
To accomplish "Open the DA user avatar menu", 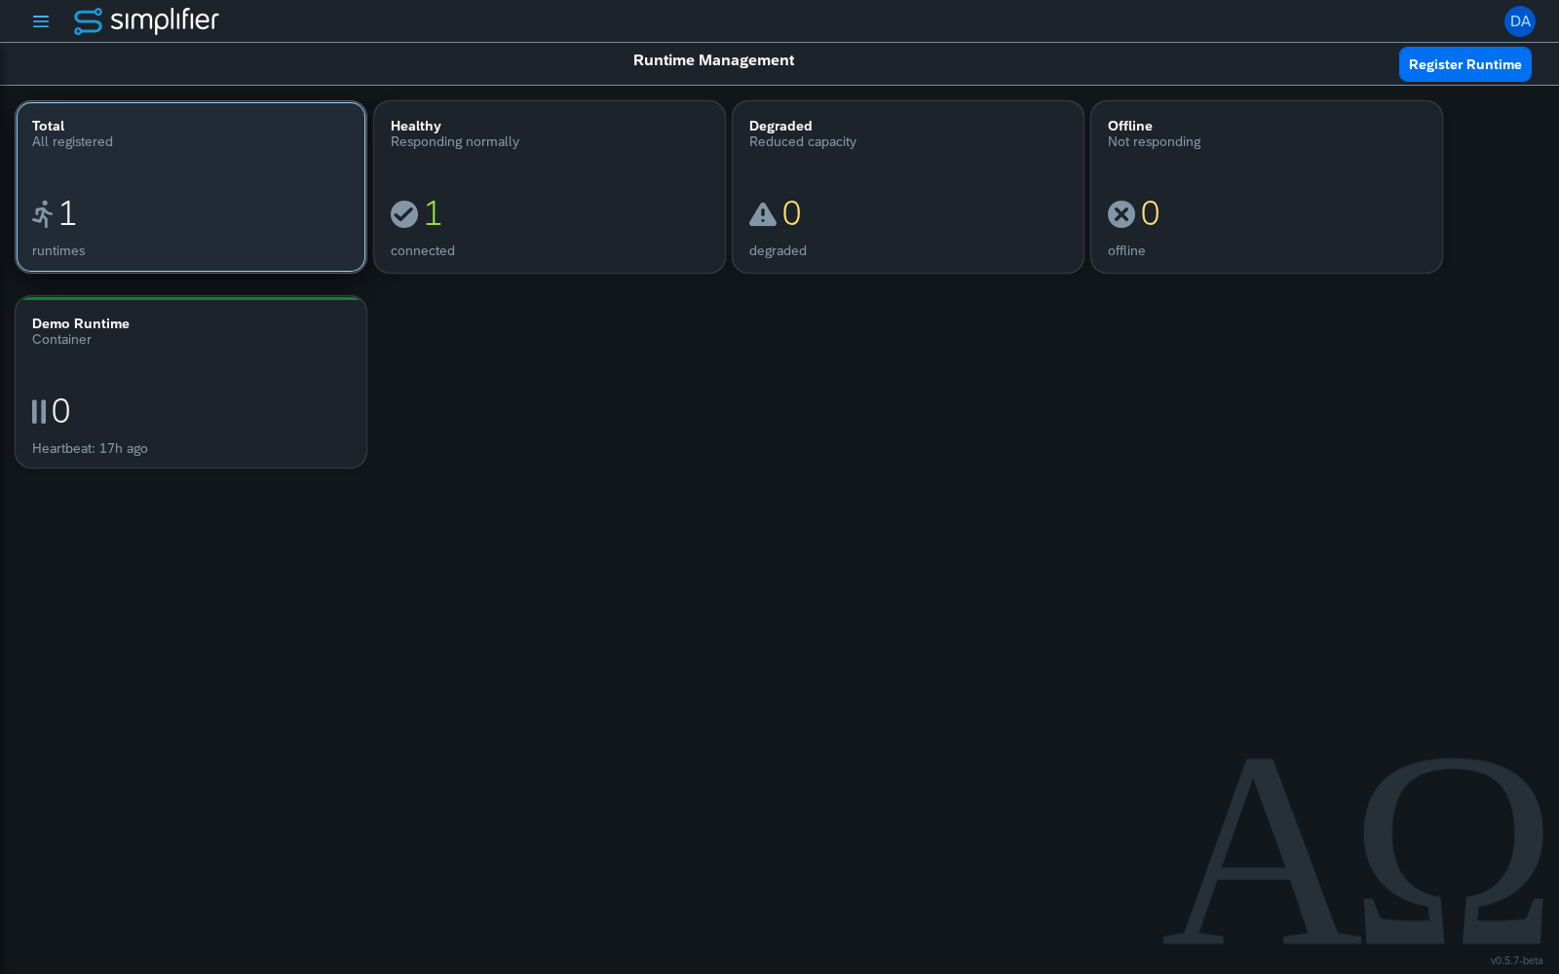I will (x=1520, y=21).
